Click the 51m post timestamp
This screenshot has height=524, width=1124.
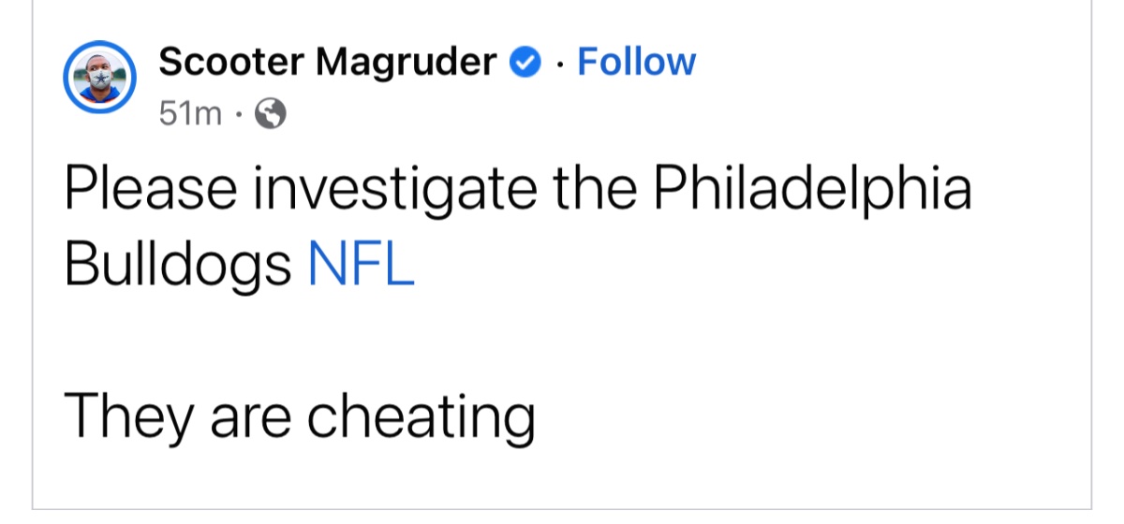click(x=191, y=114)
